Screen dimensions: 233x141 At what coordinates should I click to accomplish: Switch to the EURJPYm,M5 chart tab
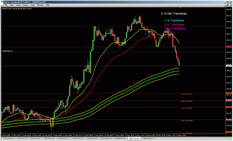coord(35,138)
